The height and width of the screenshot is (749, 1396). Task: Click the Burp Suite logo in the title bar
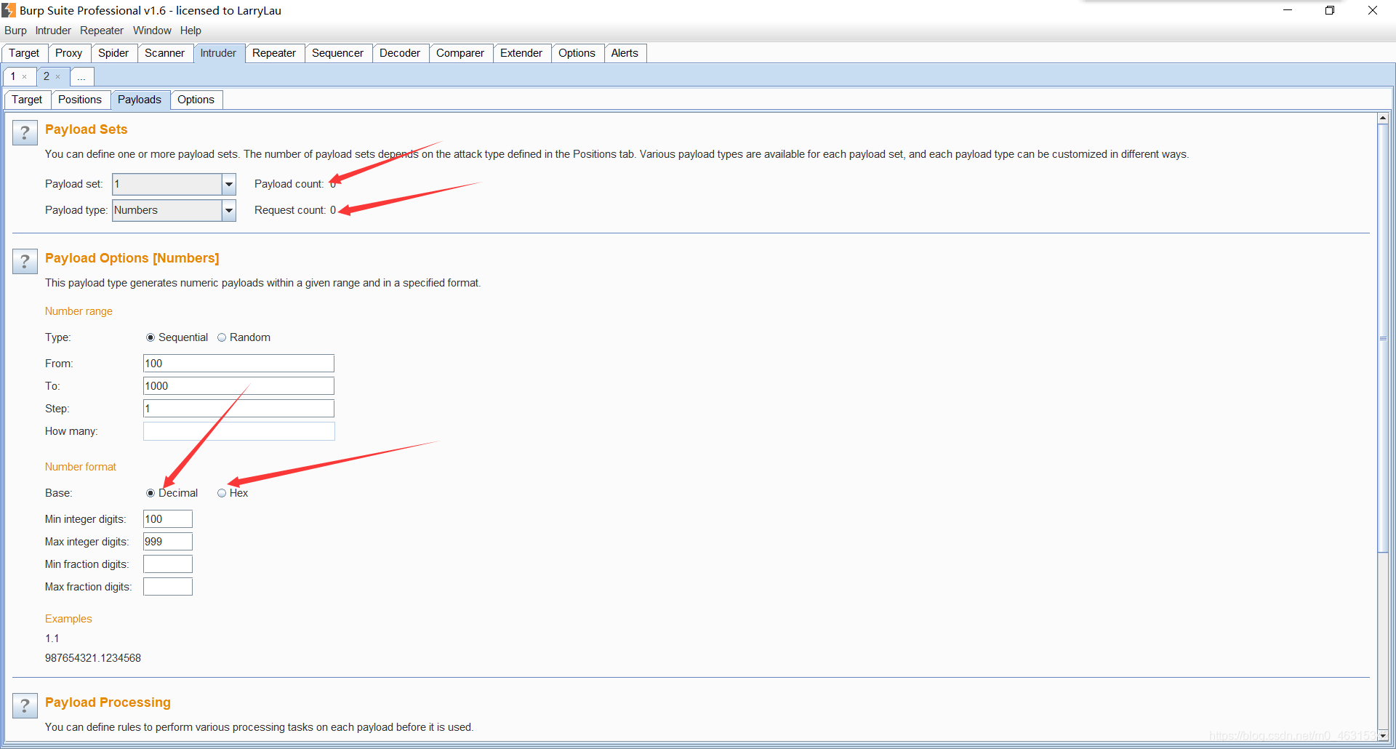9,10
